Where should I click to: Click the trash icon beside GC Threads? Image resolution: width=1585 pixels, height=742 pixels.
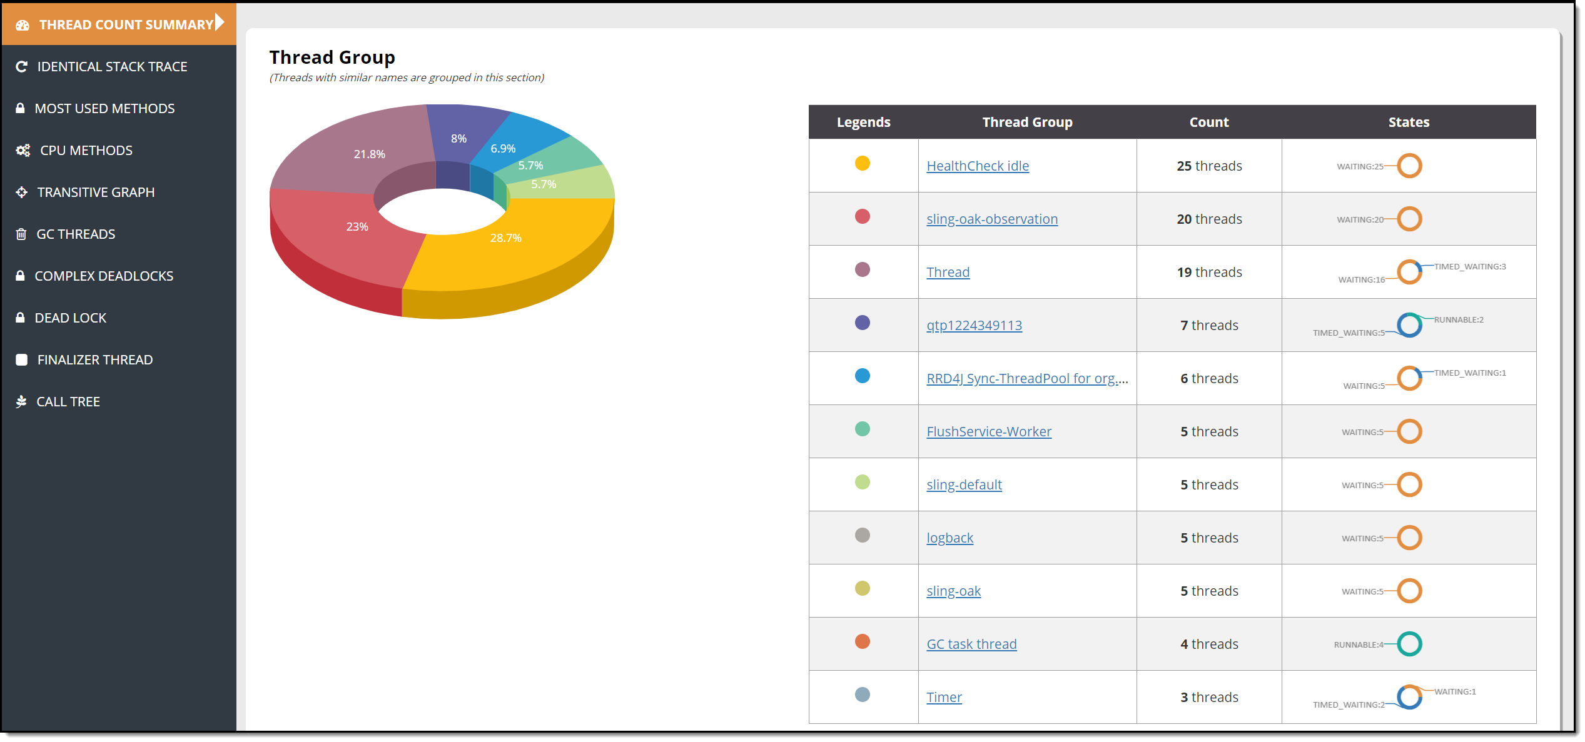pos(21,234)
